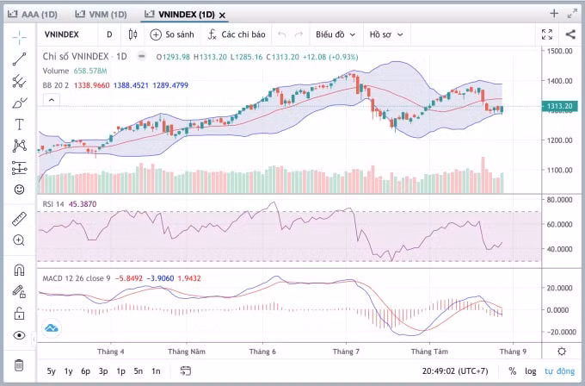This screenshot has height=386, width=585.
Task: Set range to 1y
Action: [x=68, y=371]
